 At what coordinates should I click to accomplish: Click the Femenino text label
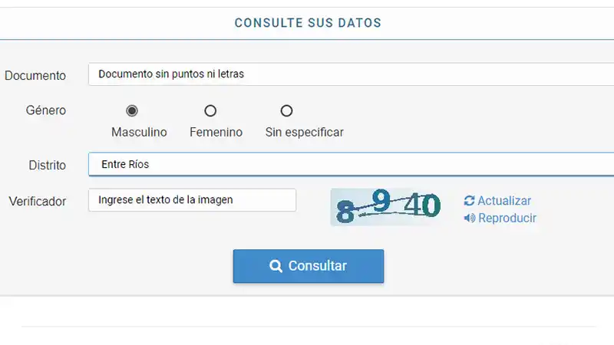[x=216, y=132]
